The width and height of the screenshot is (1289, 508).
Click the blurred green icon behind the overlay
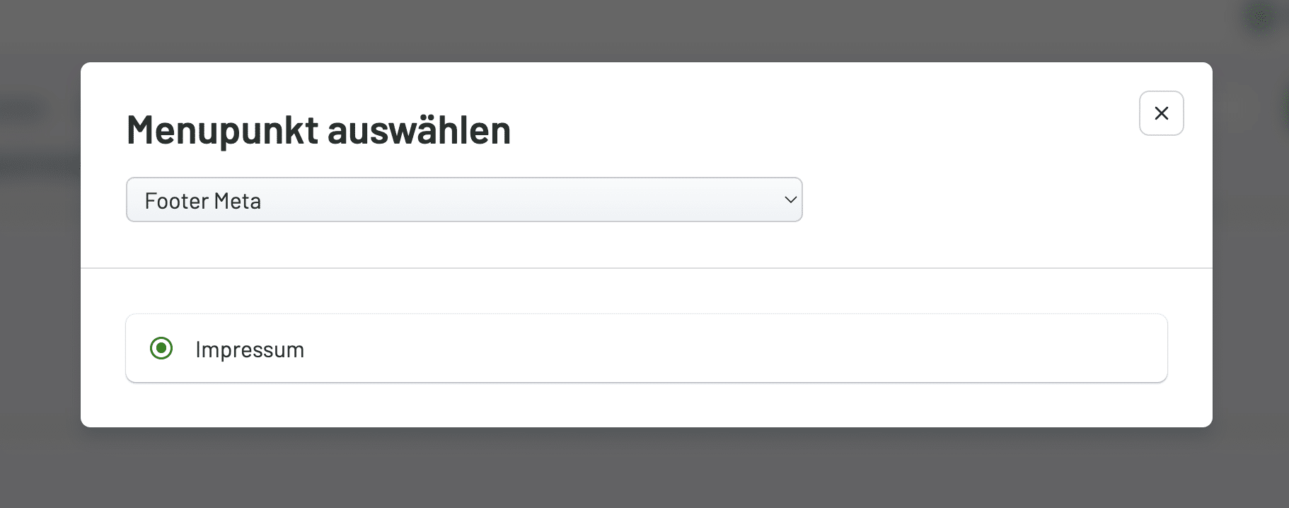pyautogui.click(x=1260, y=16)
